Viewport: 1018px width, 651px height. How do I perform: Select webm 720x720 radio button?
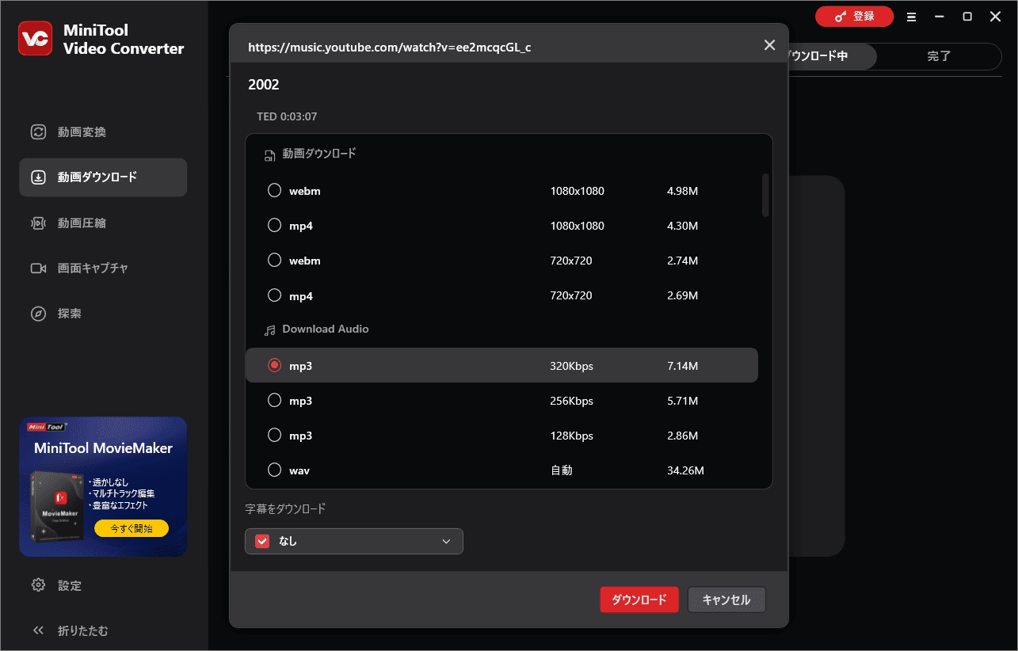pos(274,260)
